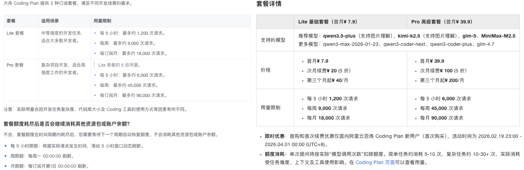Select the Pro 套餐 cell in left table
Screen dimensions: 524x170
click(15, 65)
